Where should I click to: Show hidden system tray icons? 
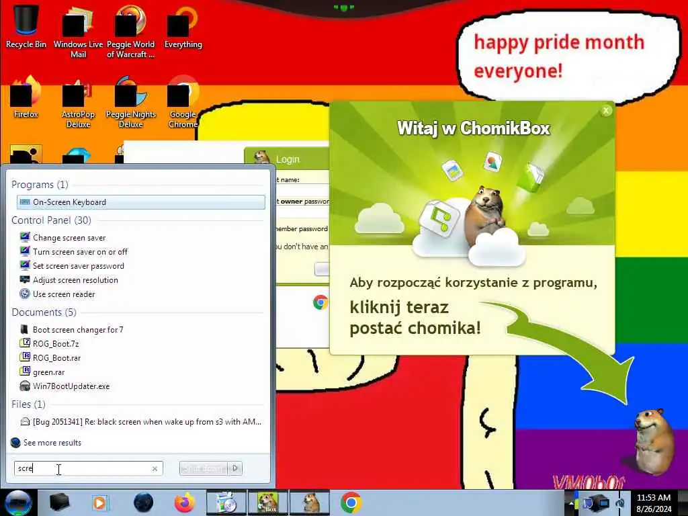point(571,503)
